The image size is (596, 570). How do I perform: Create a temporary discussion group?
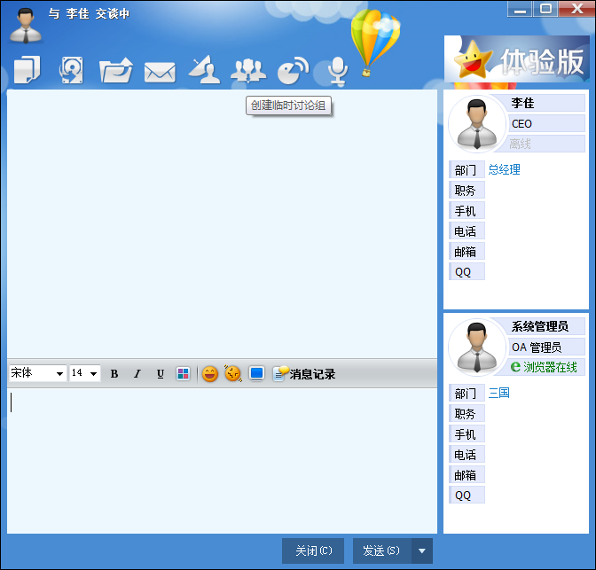248,70
